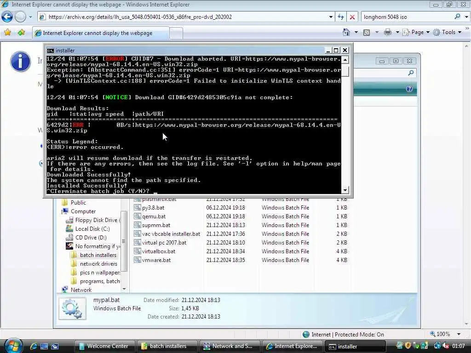
Task: Switch to installer taskbar button
Action: pos(355,347)
